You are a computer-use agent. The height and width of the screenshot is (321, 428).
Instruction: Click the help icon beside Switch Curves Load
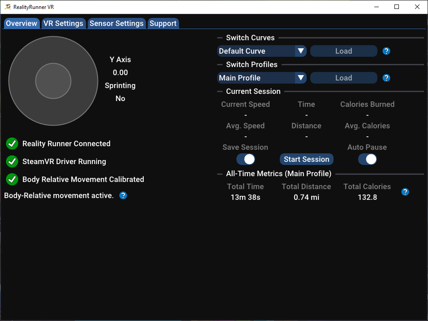(x=386, y=51)
